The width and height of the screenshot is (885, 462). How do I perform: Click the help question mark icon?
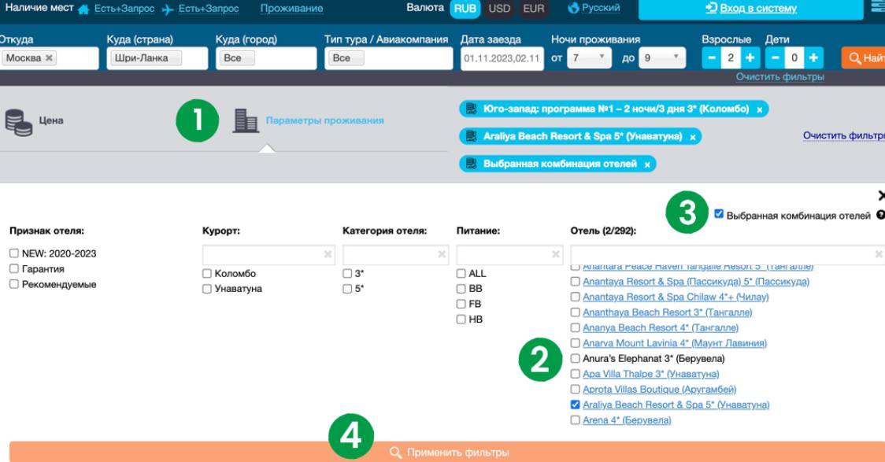click(x=879, y=215)
